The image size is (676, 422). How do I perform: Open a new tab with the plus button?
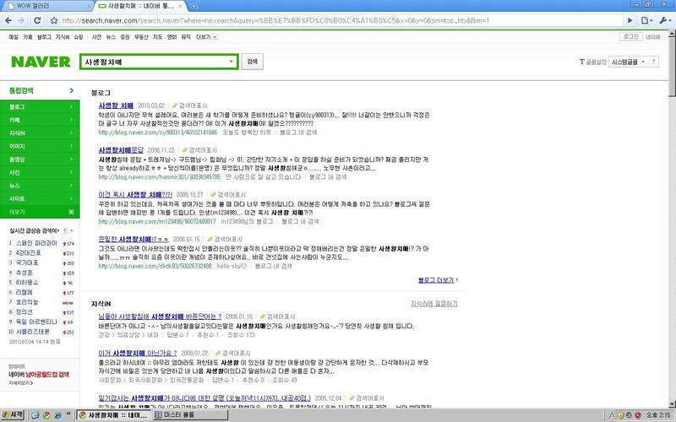[x=194, y=6]
